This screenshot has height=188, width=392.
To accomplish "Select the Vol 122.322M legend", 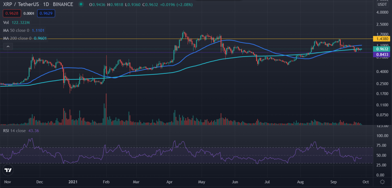I will [x=16, y=23].
